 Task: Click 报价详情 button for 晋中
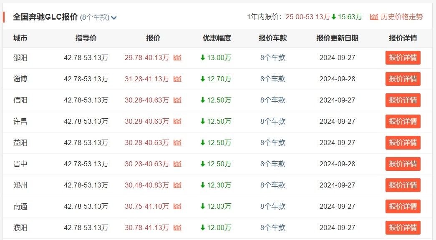(403, 164)
